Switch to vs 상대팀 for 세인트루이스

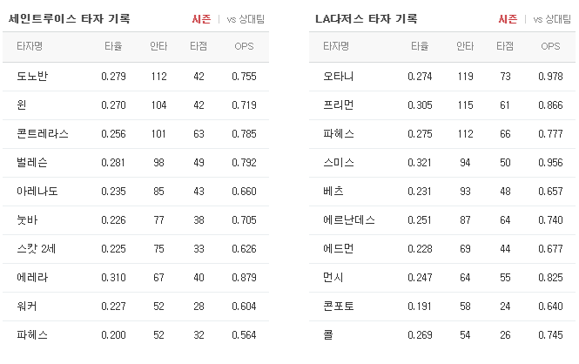point(246,19)
